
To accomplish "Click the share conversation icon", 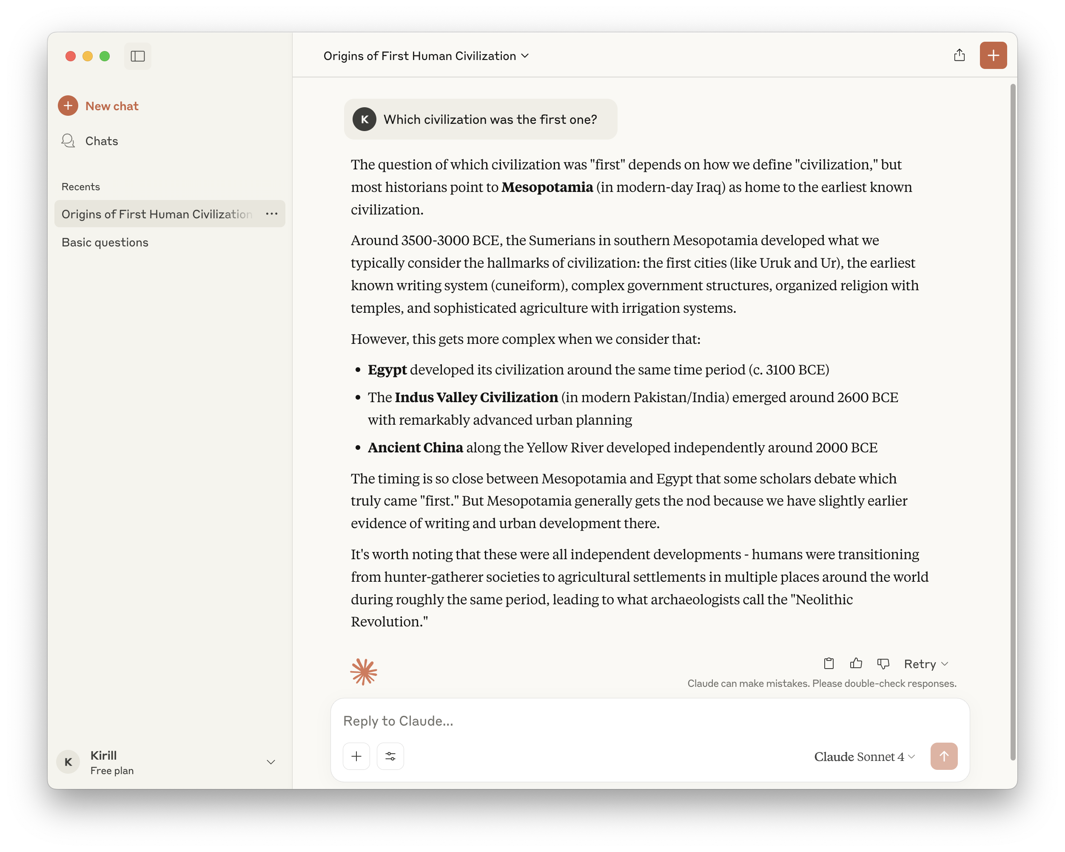I will 959,55.
